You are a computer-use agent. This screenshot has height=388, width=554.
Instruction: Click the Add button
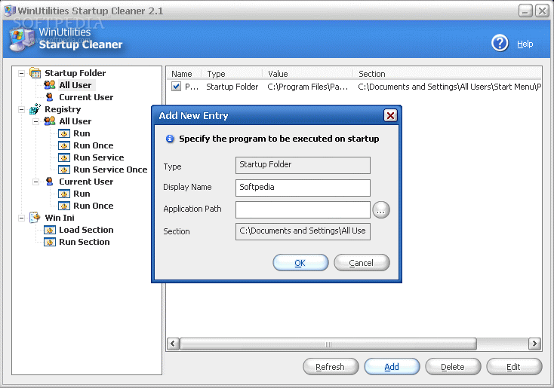392,367
